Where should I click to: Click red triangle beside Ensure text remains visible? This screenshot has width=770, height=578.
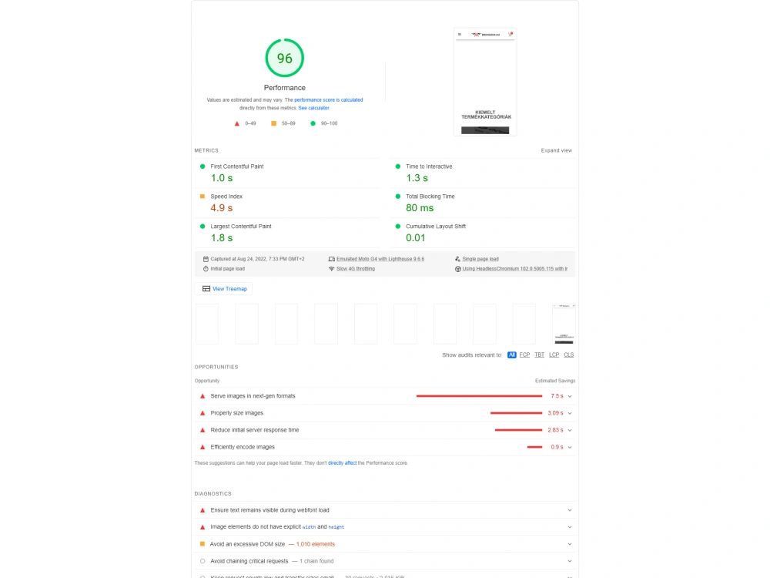[x=203, y=510]
